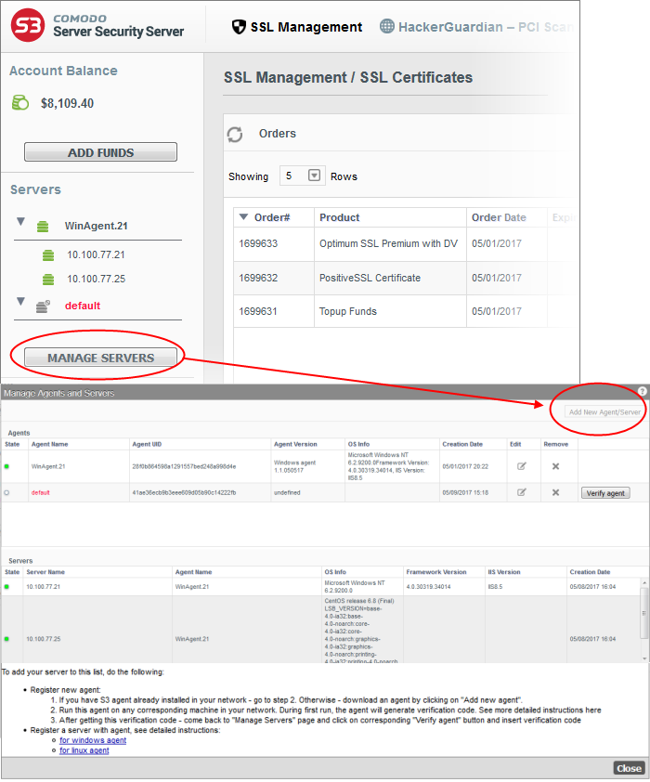
Task: Click the SSL Management shield icon
Action: pyautogui.click(x=240, y=27)
